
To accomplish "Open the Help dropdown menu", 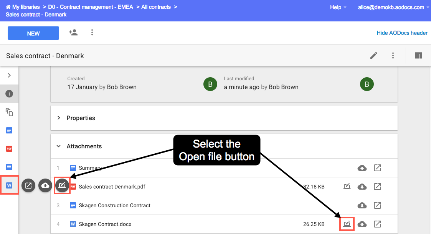I will (x=338, y=7).
